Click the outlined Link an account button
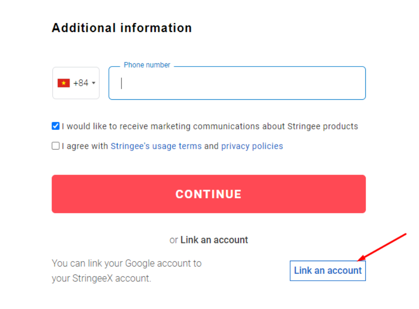419x309 pixels. click(x=327, y=270)
